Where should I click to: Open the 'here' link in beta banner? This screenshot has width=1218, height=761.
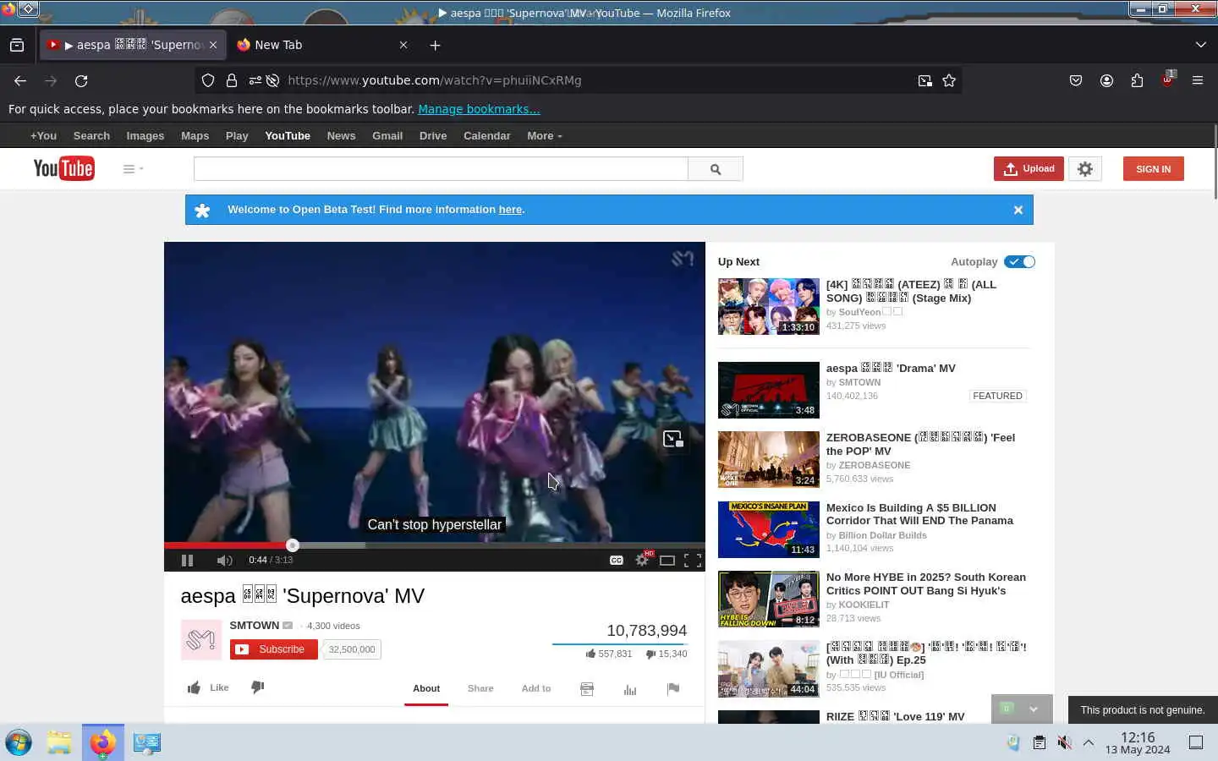tap(510, 210)
